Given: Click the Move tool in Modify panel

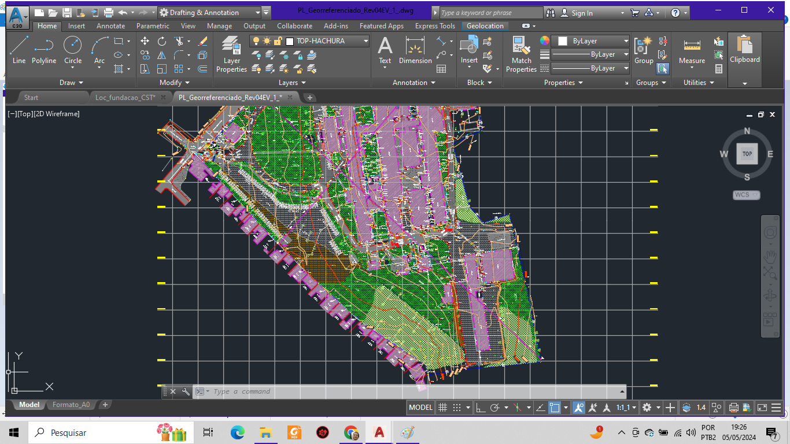Looking at the screenshot, I should (x=145, y=41).
